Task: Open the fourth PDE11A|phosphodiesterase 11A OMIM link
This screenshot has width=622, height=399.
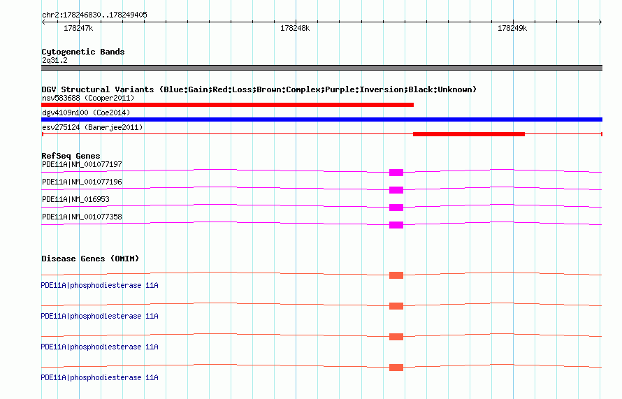Action: coord(99,377)
